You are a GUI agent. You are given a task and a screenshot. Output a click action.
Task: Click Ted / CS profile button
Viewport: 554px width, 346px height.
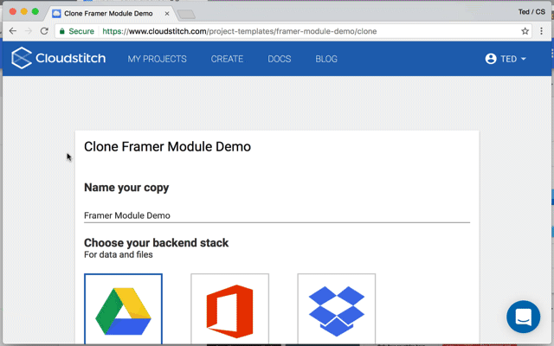pos(531,11)
